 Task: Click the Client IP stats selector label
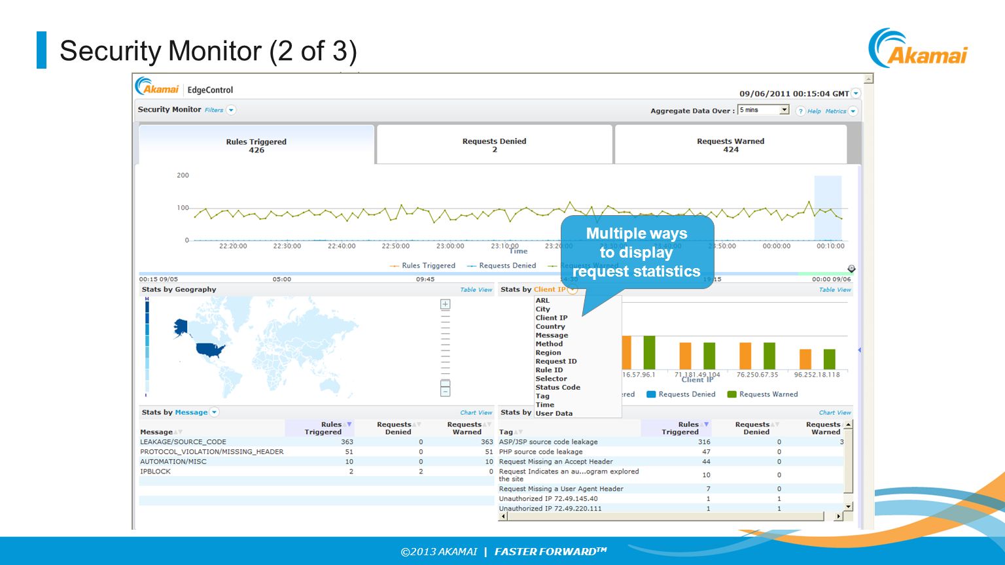(x=550, y=289)
